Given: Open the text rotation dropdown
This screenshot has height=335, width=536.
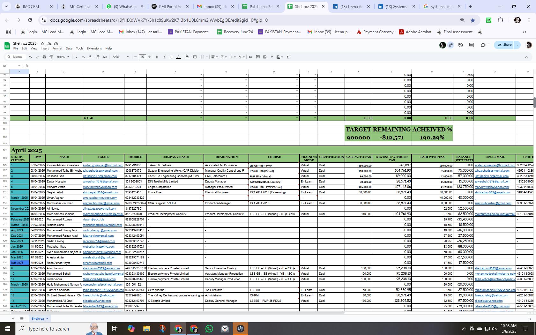Looking at the screenshot, I should point(242,57).
